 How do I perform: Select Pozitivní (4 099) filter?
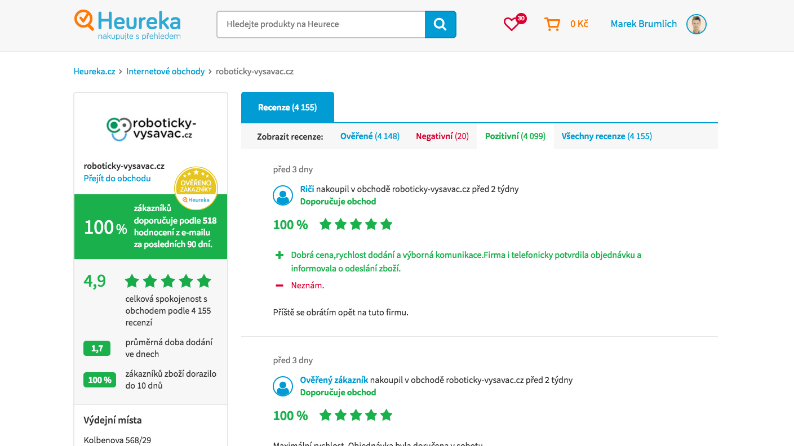click(x=515, y=136)
